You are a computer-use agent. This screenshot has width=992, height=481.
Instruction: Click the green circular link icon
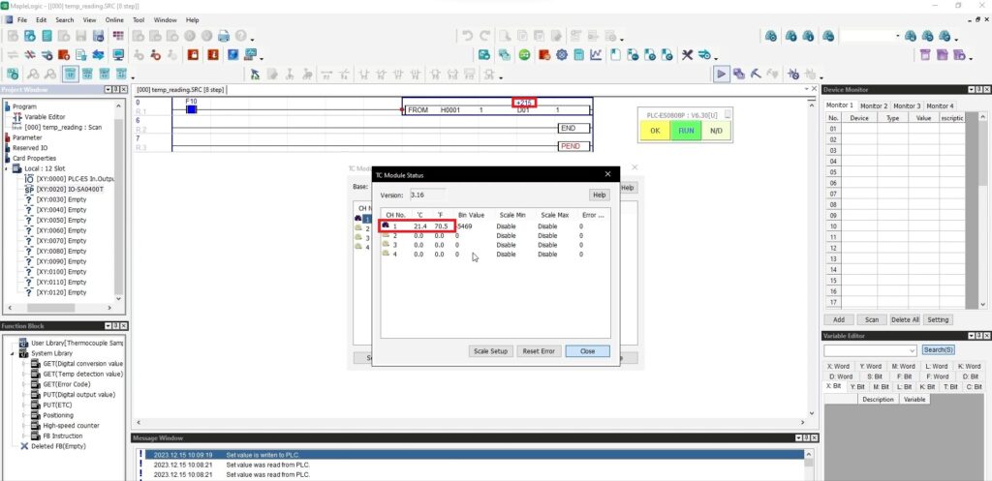point(524,55)
